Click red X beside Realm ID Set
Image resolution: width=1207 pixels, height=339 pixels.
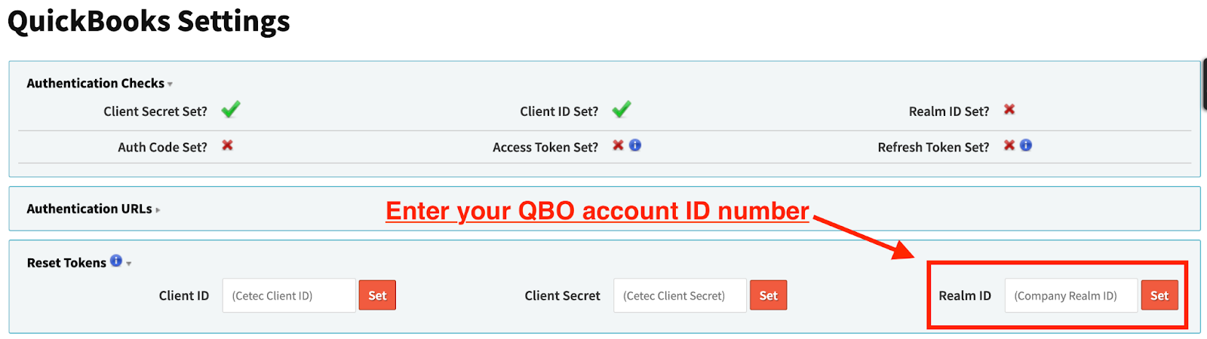(x=1009, y=110)
